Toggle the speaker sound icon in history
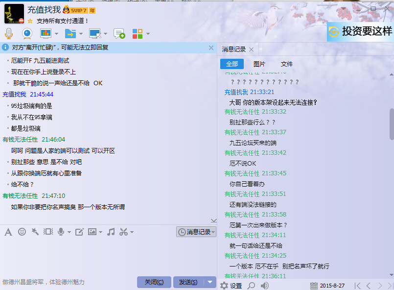Image resolution: width=394 pixels, height=290 pixels. (265, 285)
